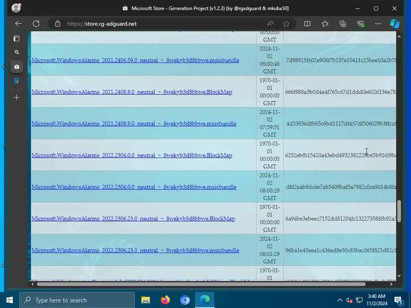Image resolution: width=411 pixels, height=308 pixels.
Task: Add a new tab
Action: 17,97
